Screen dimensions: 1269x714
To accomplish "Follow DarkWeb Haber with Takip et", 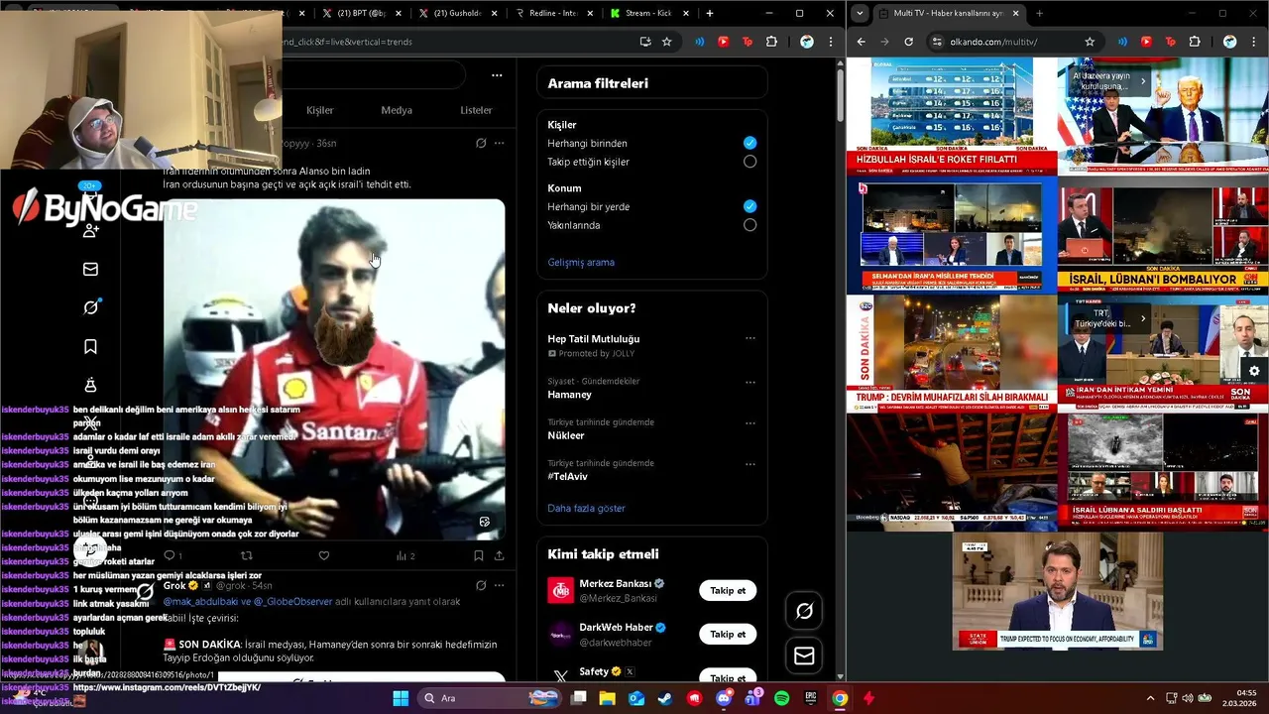I will click(x=728, y=634).
